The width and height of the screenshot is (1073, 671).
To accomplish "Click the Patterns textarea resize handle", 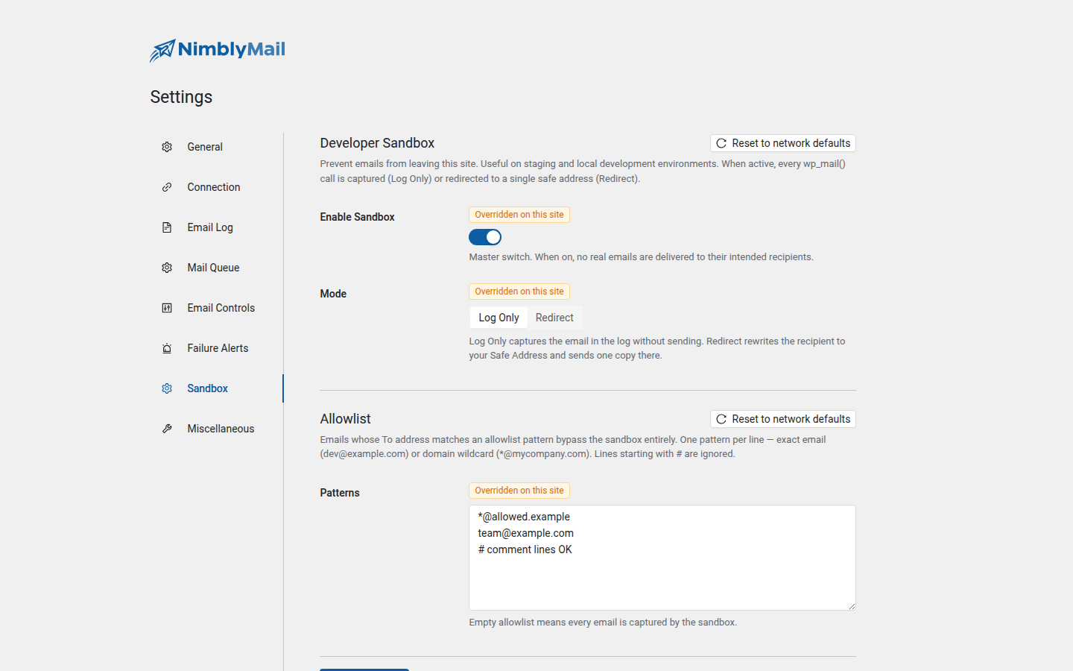I will pyautogui.click(x=851, y=605).
